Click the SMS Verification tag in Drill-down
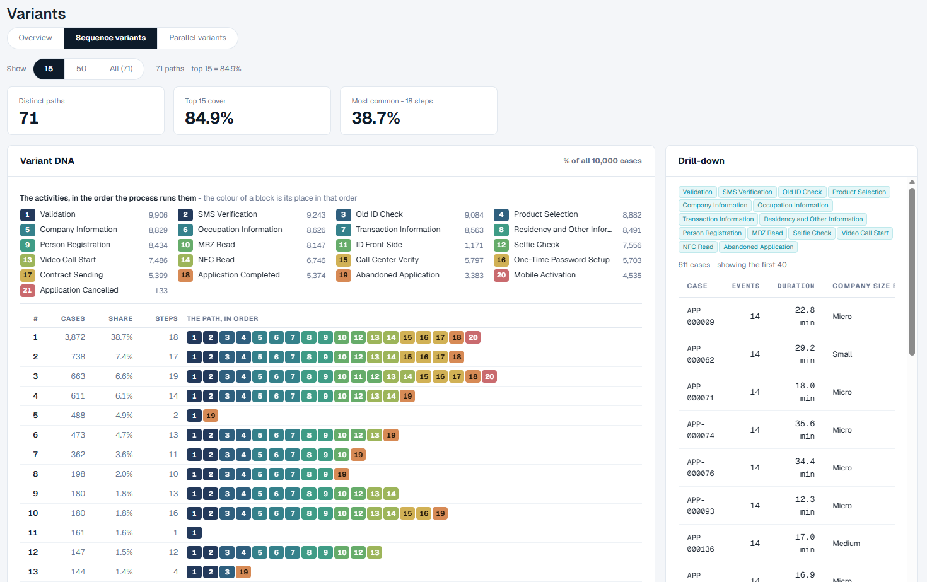 [x=747, y=192]
